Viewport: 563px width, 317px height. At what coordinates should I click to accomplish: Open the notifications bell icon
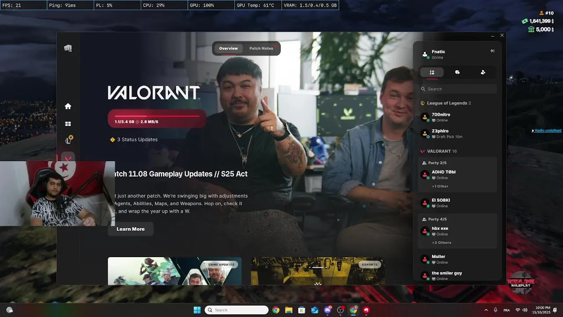coord(556,310)
